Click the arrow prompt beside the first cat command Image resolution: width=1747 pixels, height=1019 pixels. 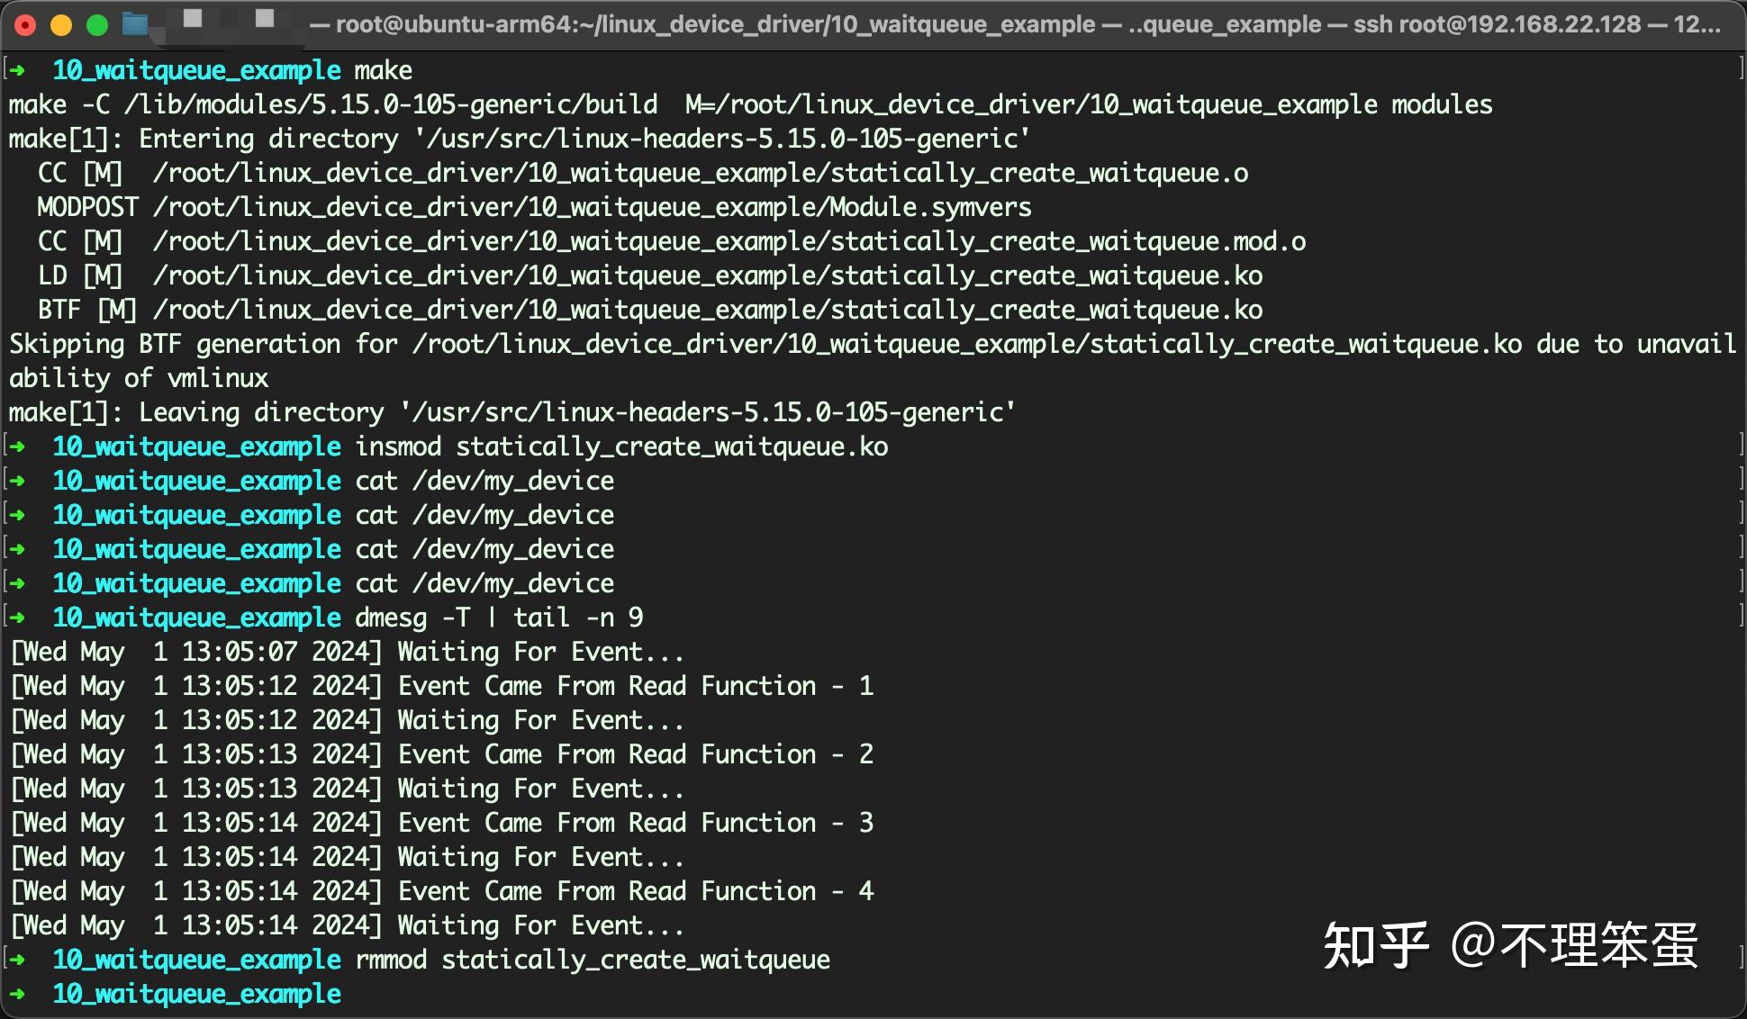coord(18,481)
